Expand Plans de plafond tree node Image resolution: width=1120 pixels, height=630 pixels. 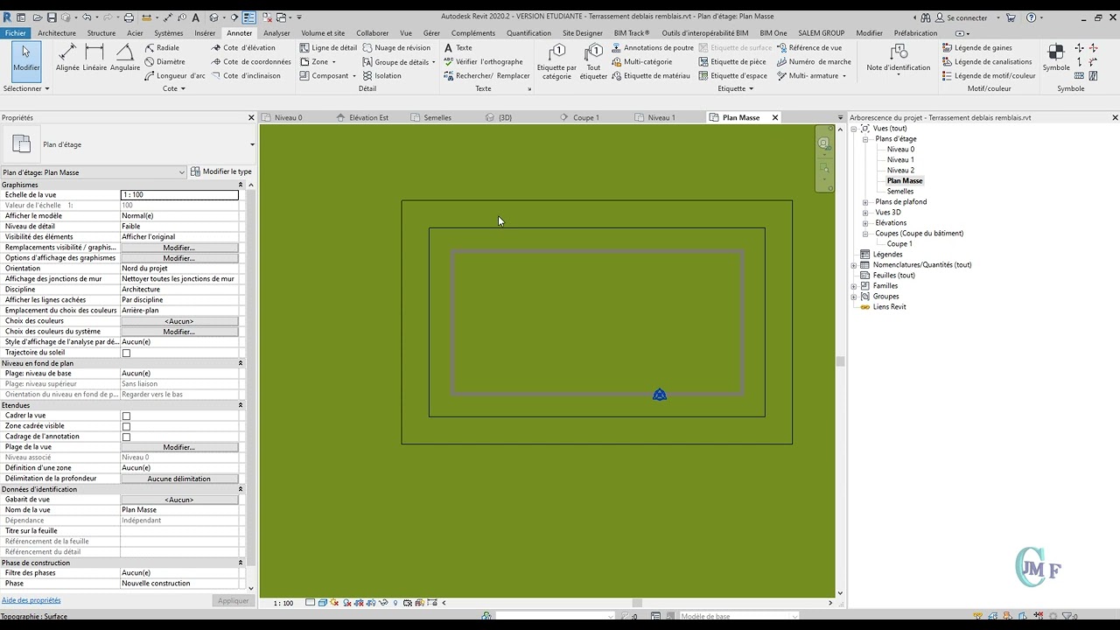[865, 202]
